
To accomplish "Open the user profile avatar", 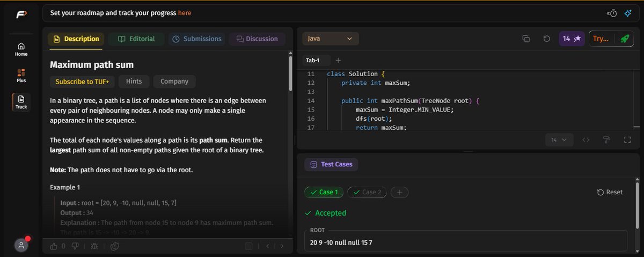I will click(21, 245).
